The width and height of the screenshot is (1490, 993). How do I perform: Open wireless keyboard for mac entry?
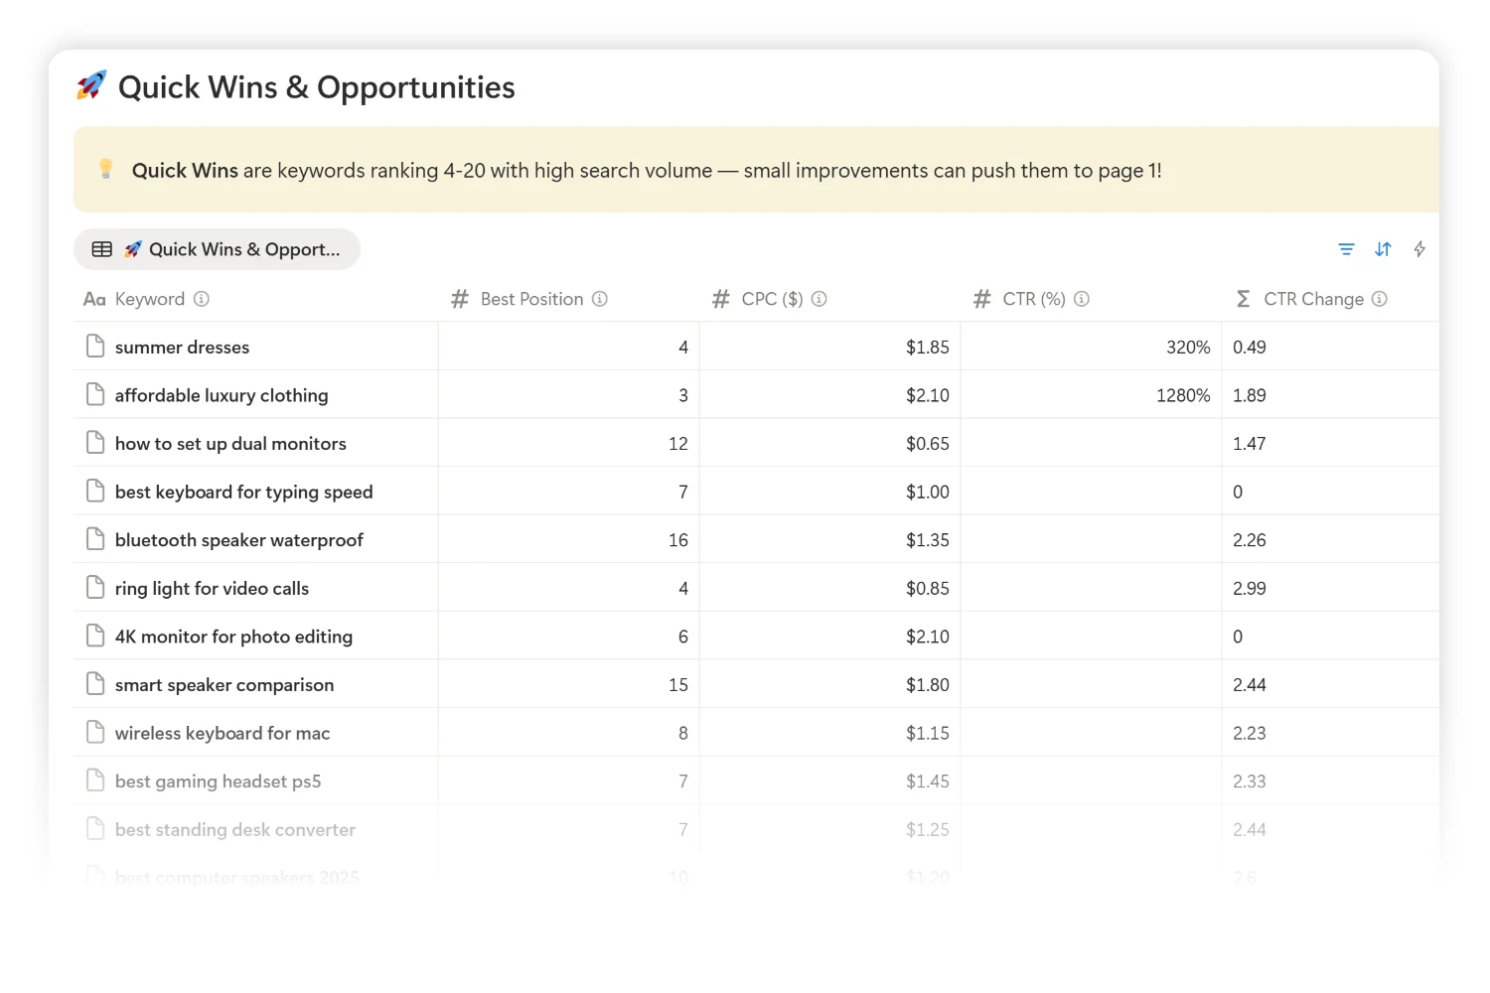223,734
